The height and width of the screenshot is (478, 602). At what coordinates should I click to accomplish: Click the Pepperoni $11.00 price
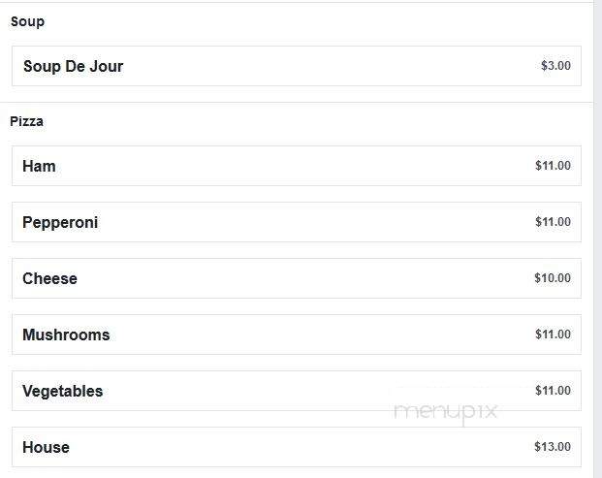pyautogui.click(x=553, y=221)
